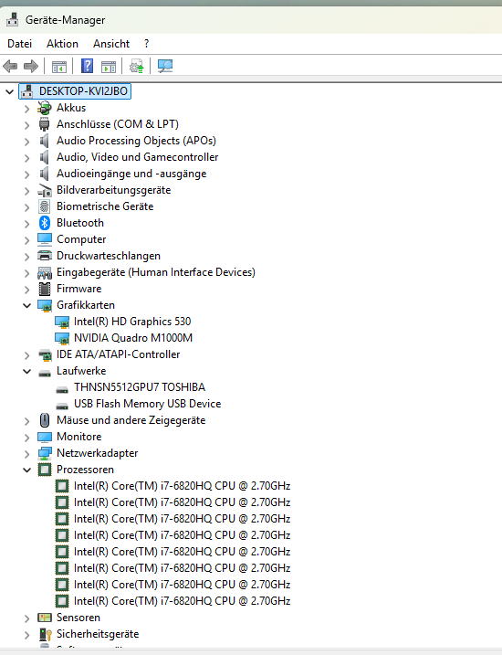
Task: Collapse the Prozessoren category
Action: point(27,470)
